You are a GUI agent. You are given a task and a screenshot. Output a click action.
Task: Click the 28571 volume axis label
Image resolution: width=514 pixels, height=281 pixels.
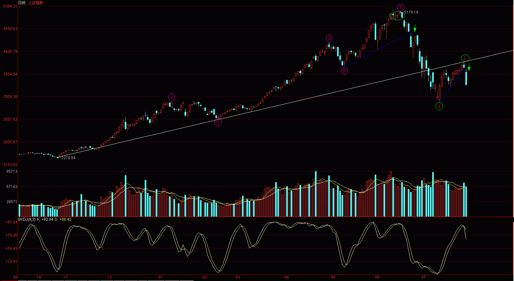tap(12, 202)
